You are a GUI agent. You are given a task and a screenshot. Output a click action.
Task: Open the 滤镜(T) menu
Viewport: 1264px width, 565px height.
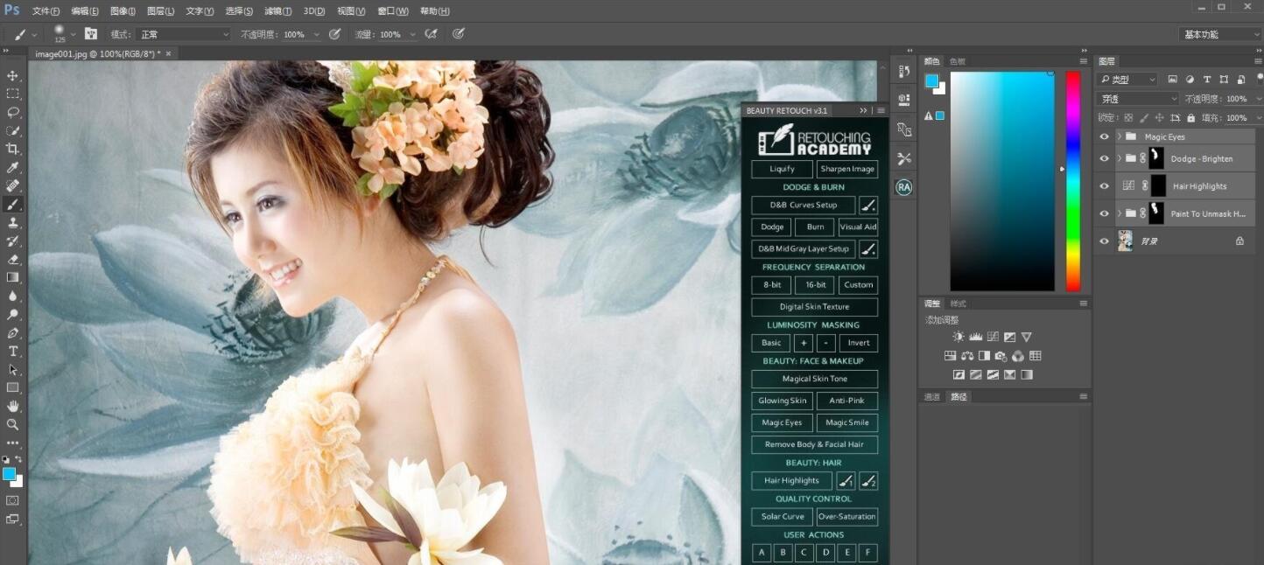click(x=278, y=11)
